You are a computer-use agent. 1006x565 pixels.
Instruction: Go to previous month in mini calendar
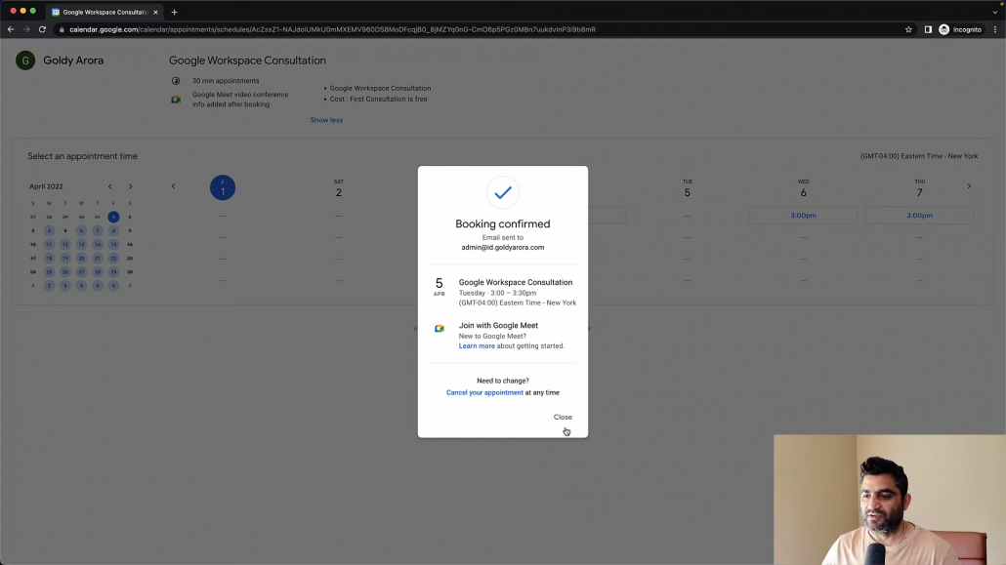[109, 186]
